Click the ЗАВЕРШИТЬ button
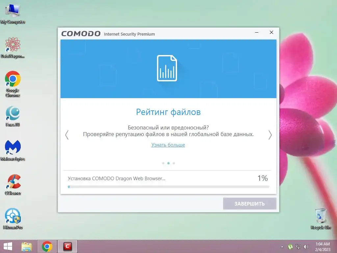Screen dimensions: 337x253 249,204
